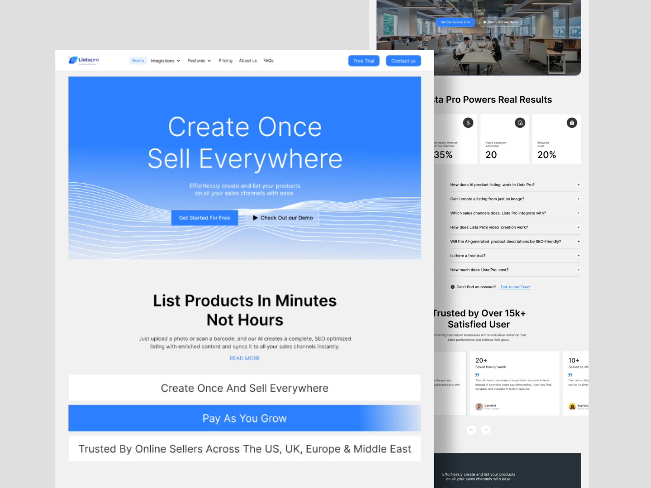Click the info icon beside Can't find an answer
The width and height of the screenshot is (651, 488).
(452, 287)
